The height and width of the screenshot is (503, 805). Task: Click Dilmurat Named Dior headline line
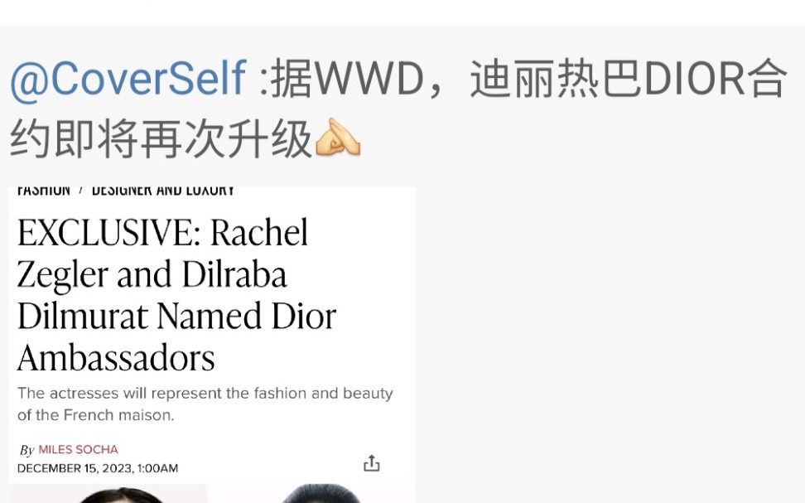(x=176, y=316)
